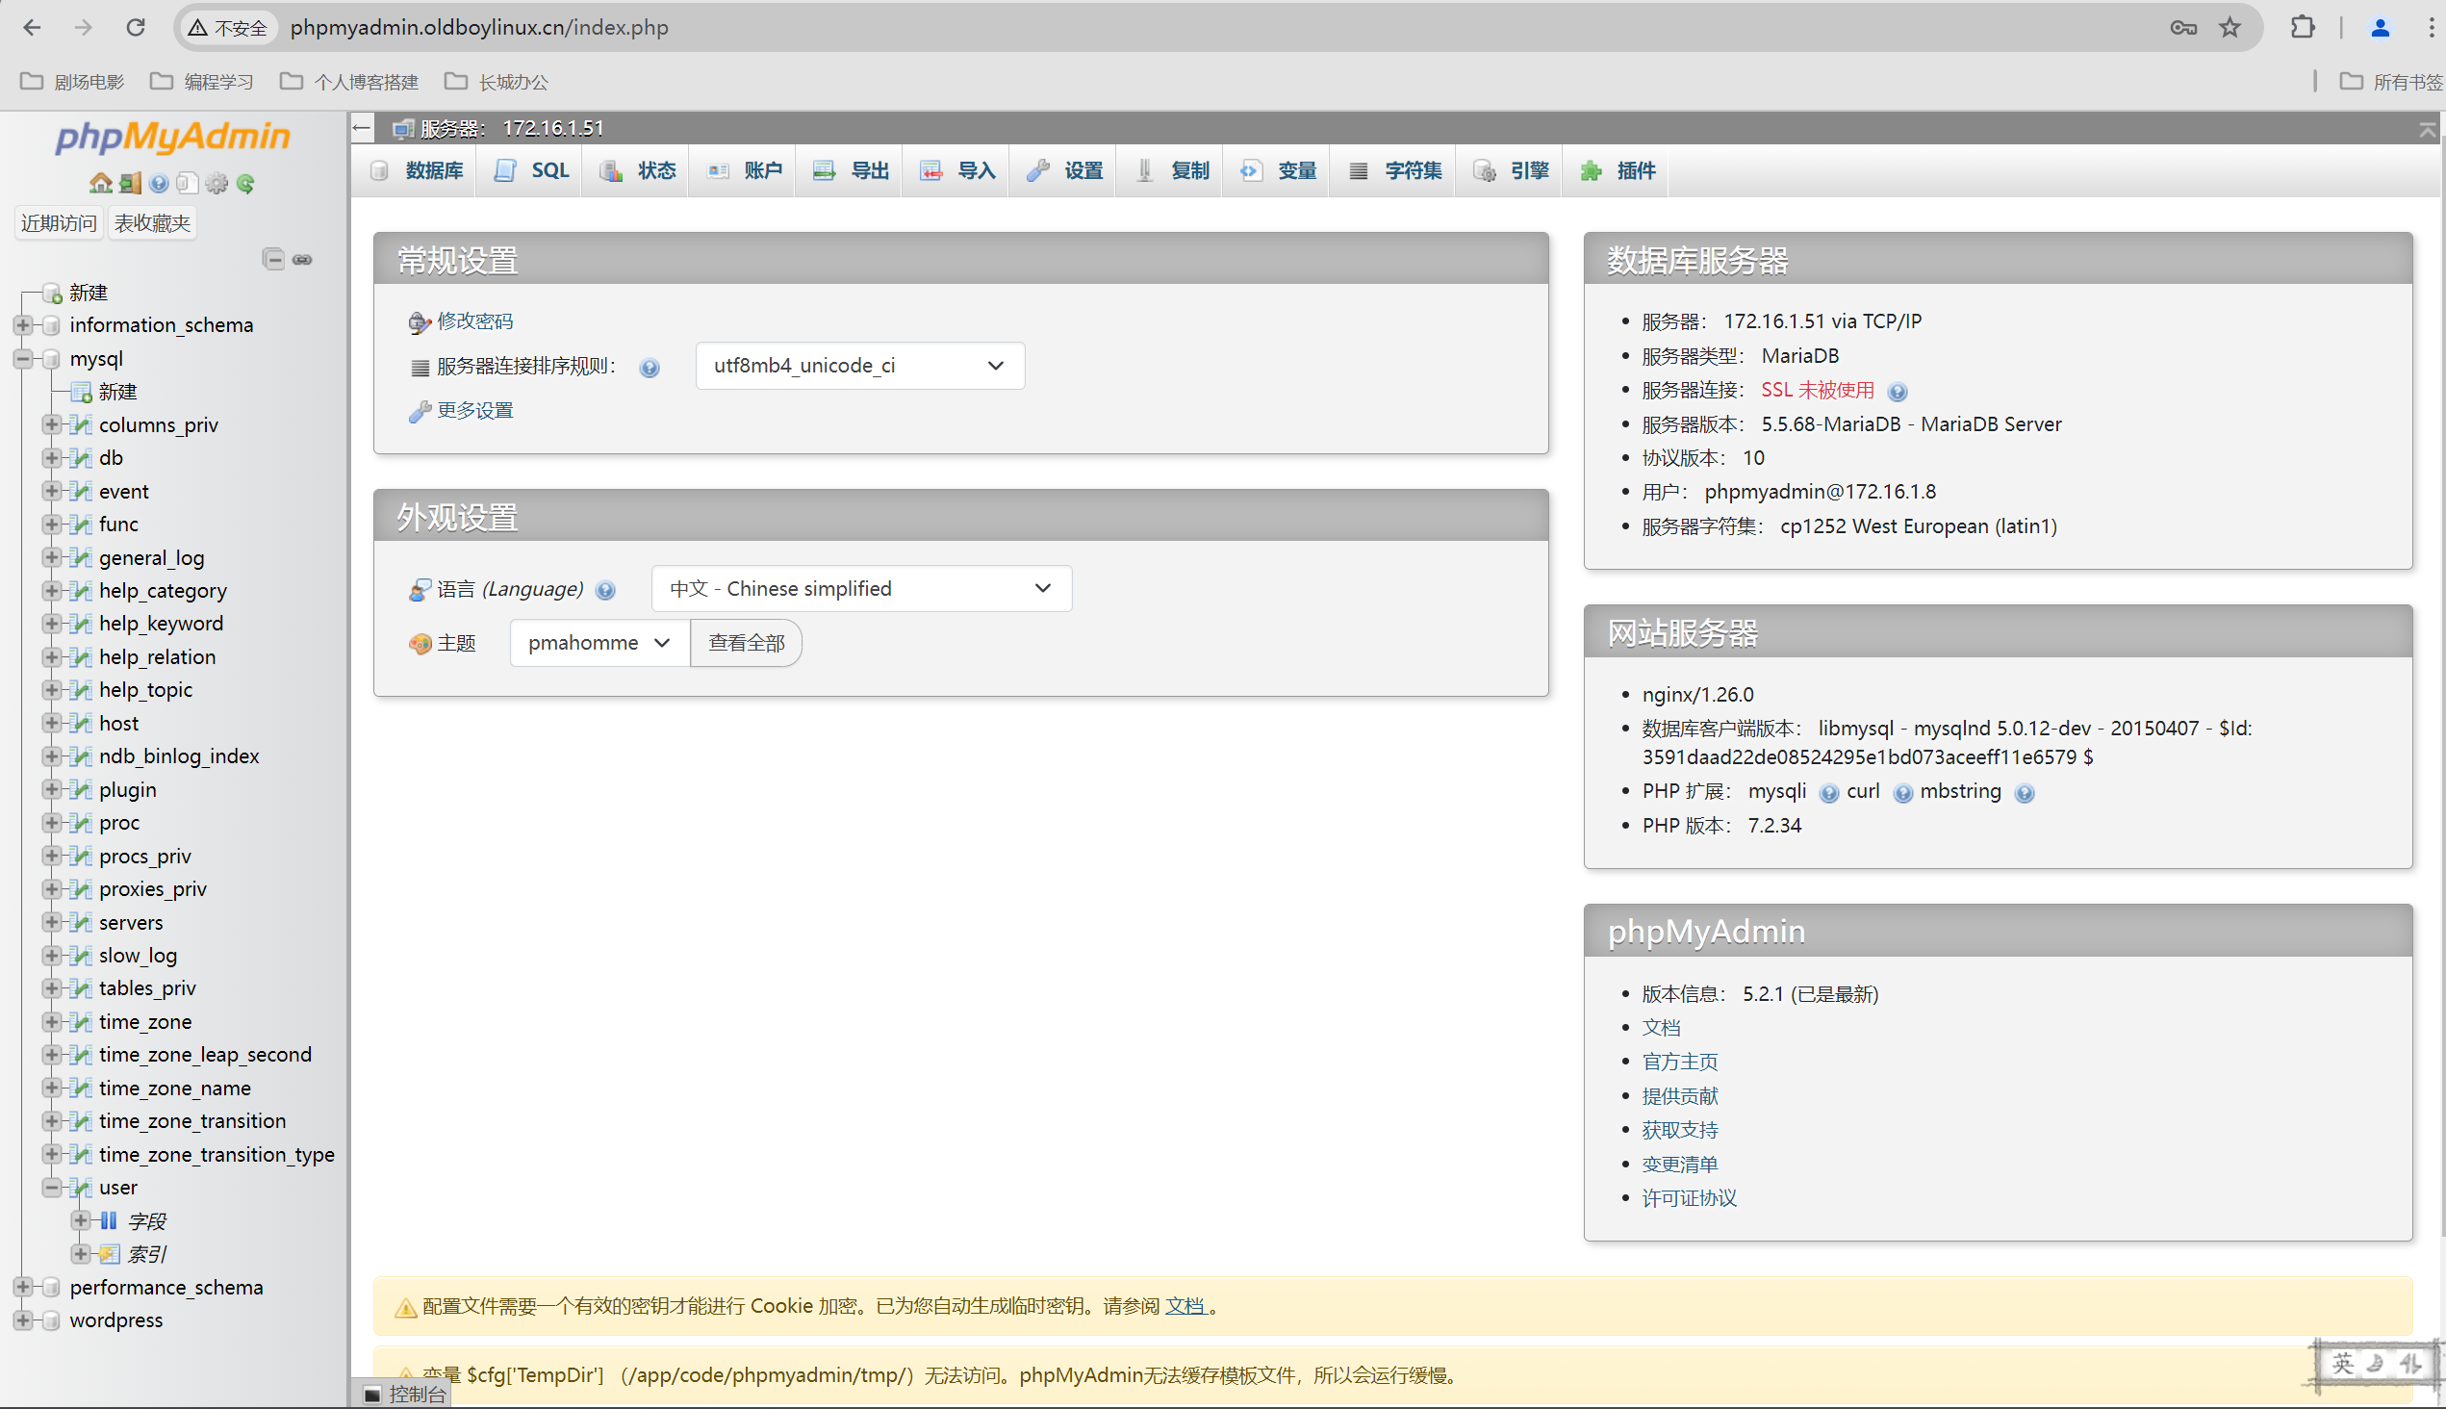Image resolution: width=2446 pixels, height=1409 pixels.
Task: Click the link/unlink chain icon in sidebar
Action: (x=303, y=259)
